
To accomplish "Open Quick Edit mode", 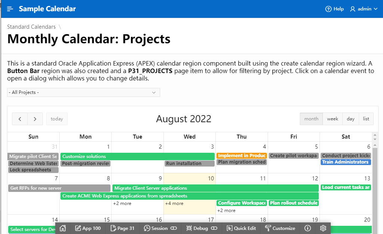I will click(x=241, y=228).
